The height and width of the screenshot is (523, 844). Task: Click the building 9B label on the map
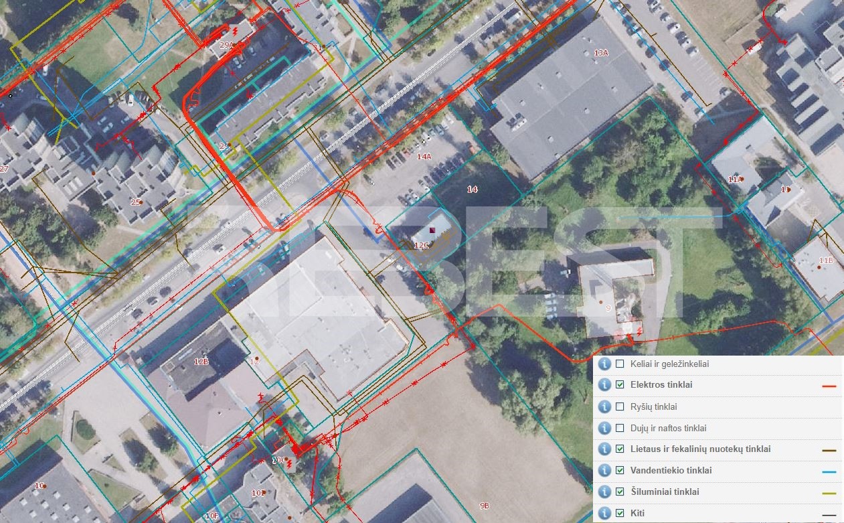485,506
